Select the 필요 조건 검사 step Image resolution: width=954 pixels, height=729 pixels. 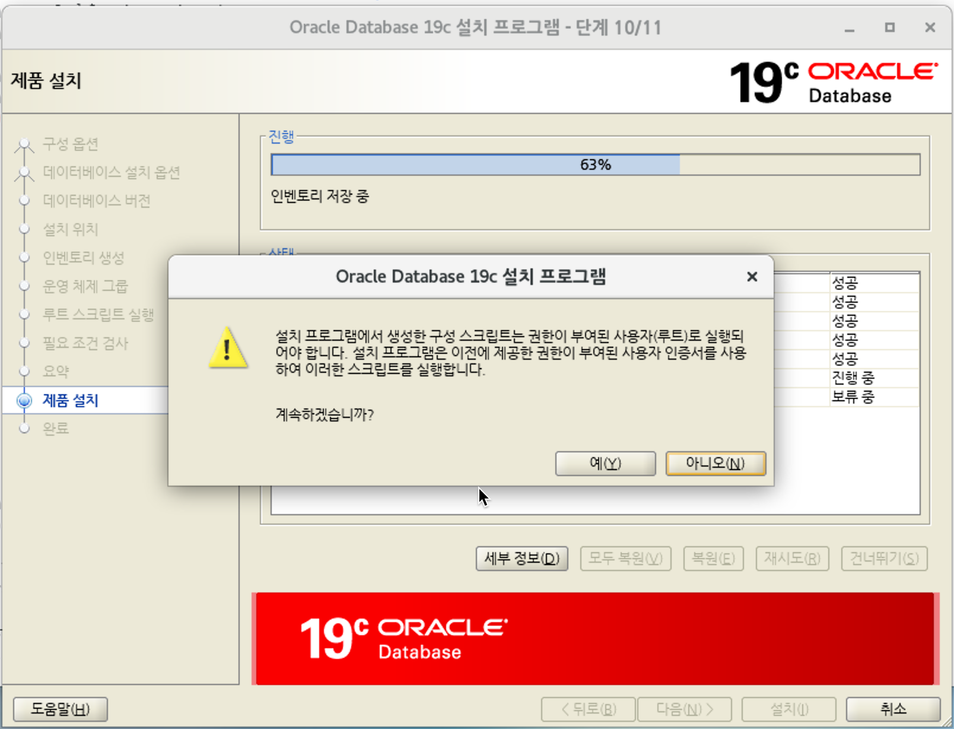click(85, 343)
